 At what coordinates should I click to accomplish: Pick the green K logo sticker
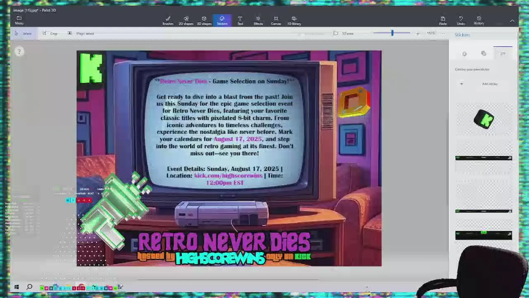point(484,119)
